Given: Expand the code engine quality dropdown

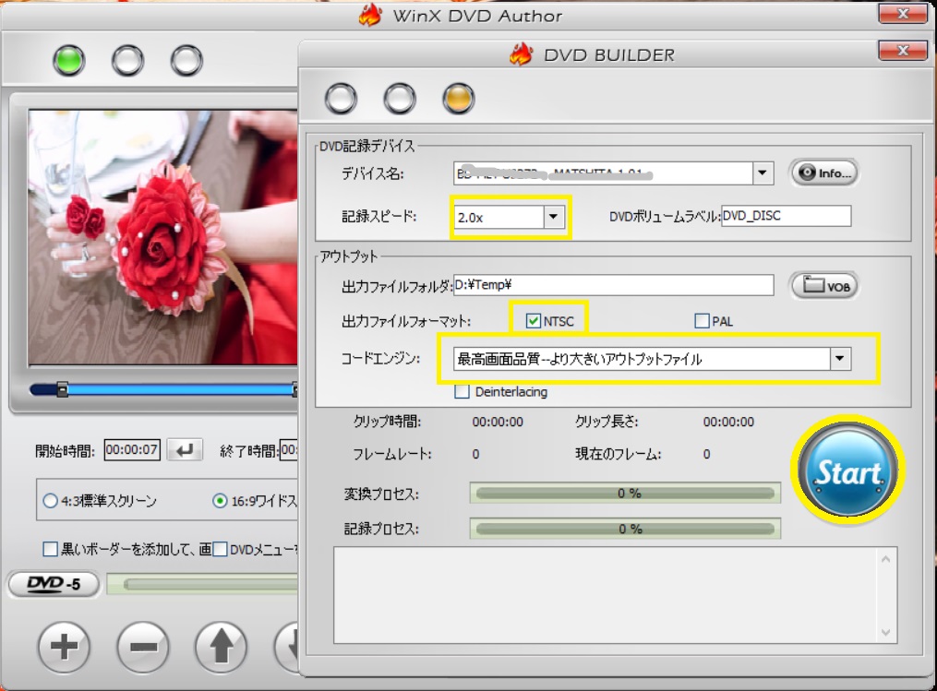Looking at the screenshot, I should pos(840,358).
